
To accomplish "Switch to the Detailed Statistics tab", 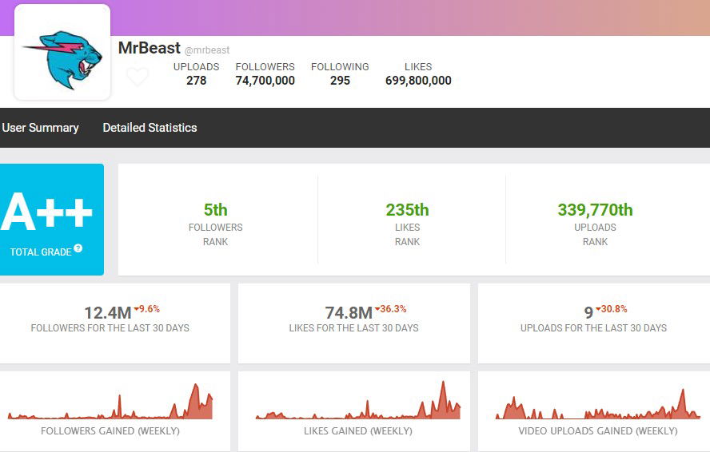I will click(150, 128).
